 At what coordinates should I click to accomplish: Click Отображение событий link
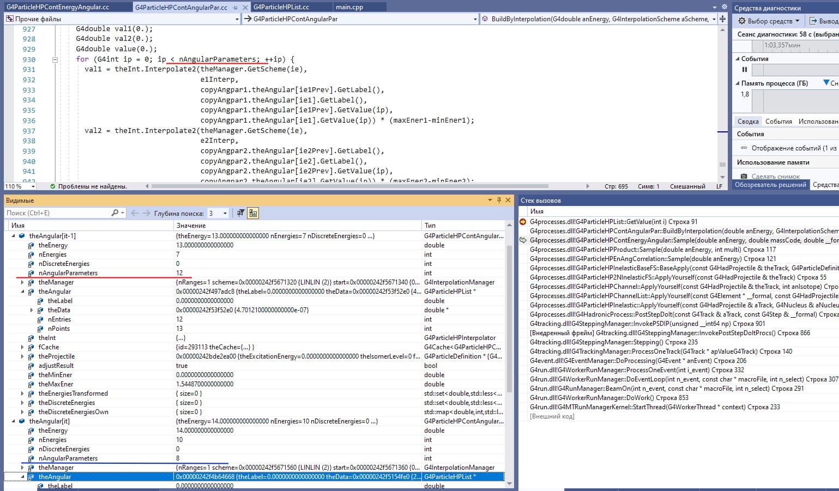[x=794, y=148]
